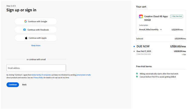
Task: Click the + tax text
Action: (184, 54)
